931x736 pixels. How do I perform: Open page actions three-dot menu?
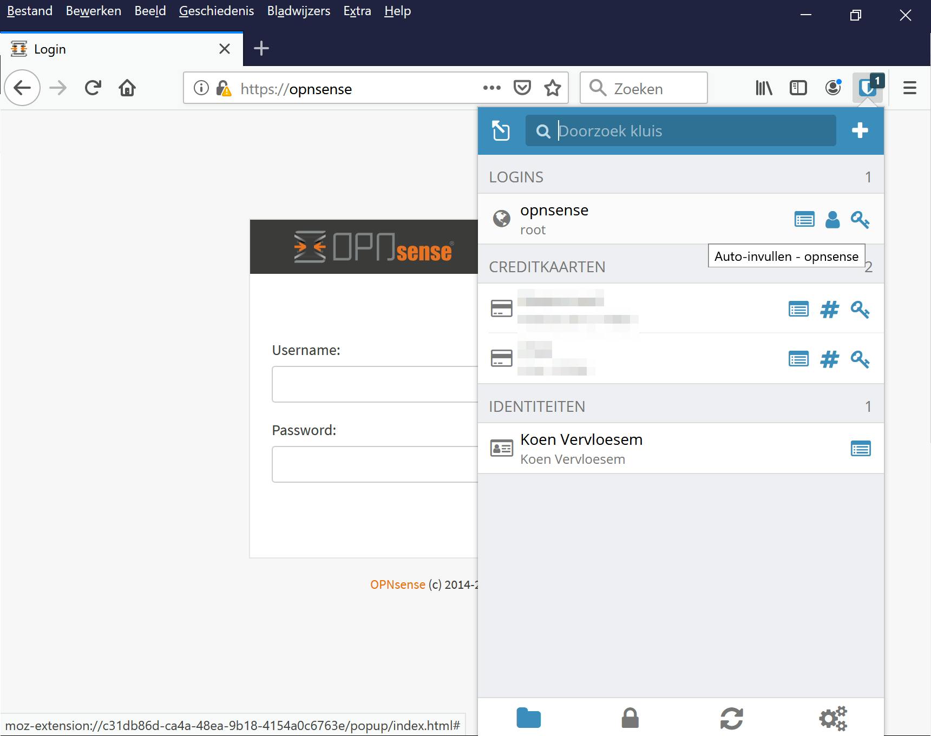pyautogui.click(x=491, y=88)
